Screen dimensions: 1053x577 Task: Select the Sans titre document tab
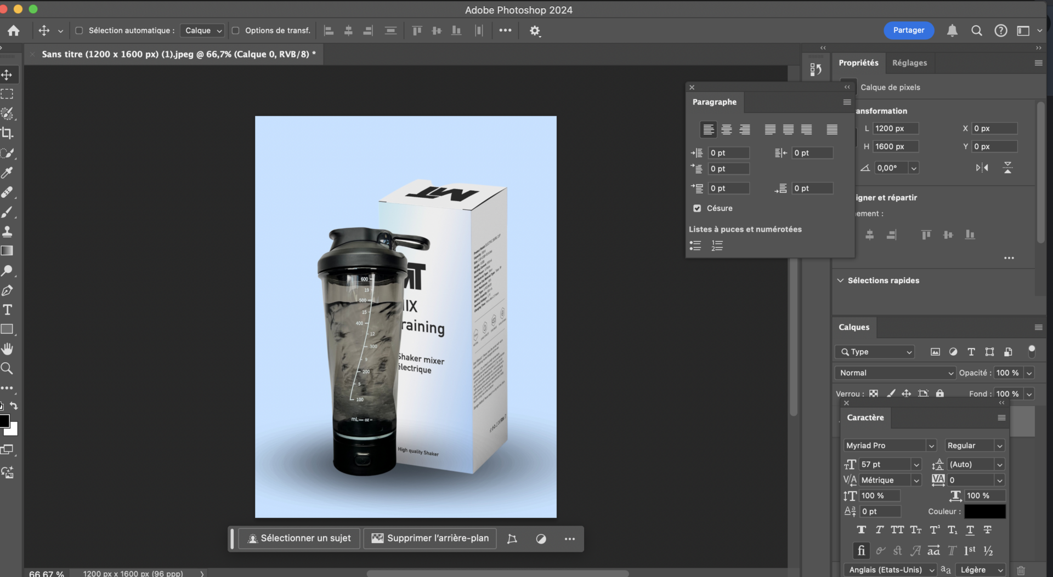click(x=179, y=54)
